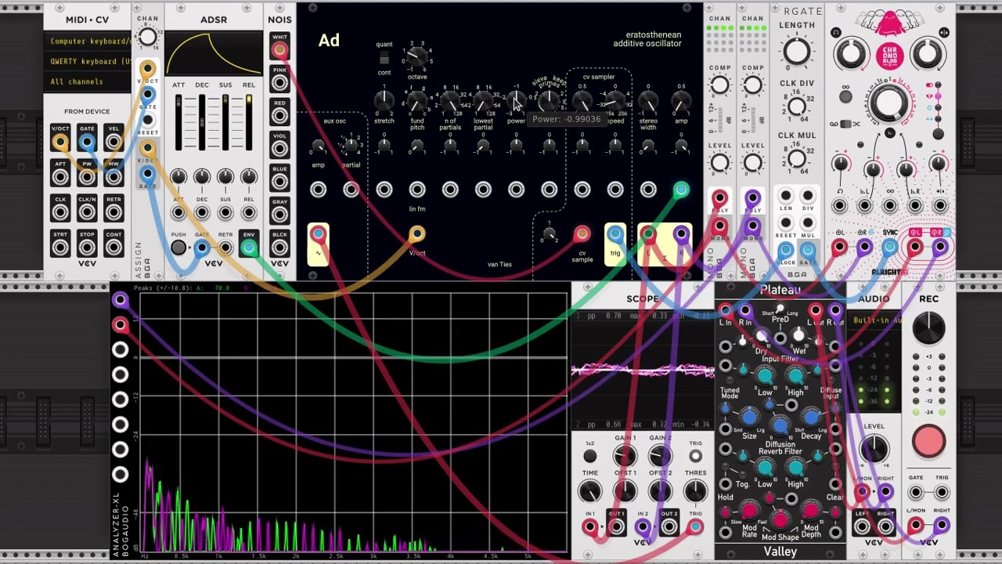
Task: Click the RGATE LENGTH knob
Action: [x=797, y=52]
